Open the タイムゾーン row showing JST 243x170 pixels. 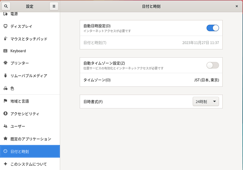pos(151,80)
